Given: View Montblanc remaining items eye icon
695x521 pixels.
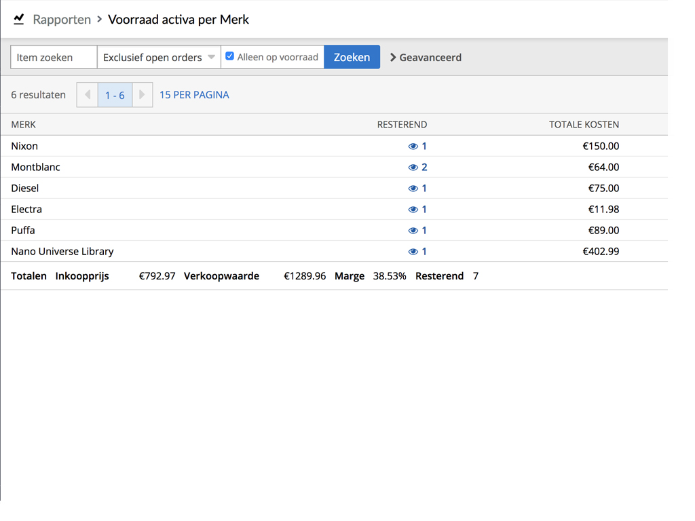Looking at the screenshot, I should (x=413, y=168).
